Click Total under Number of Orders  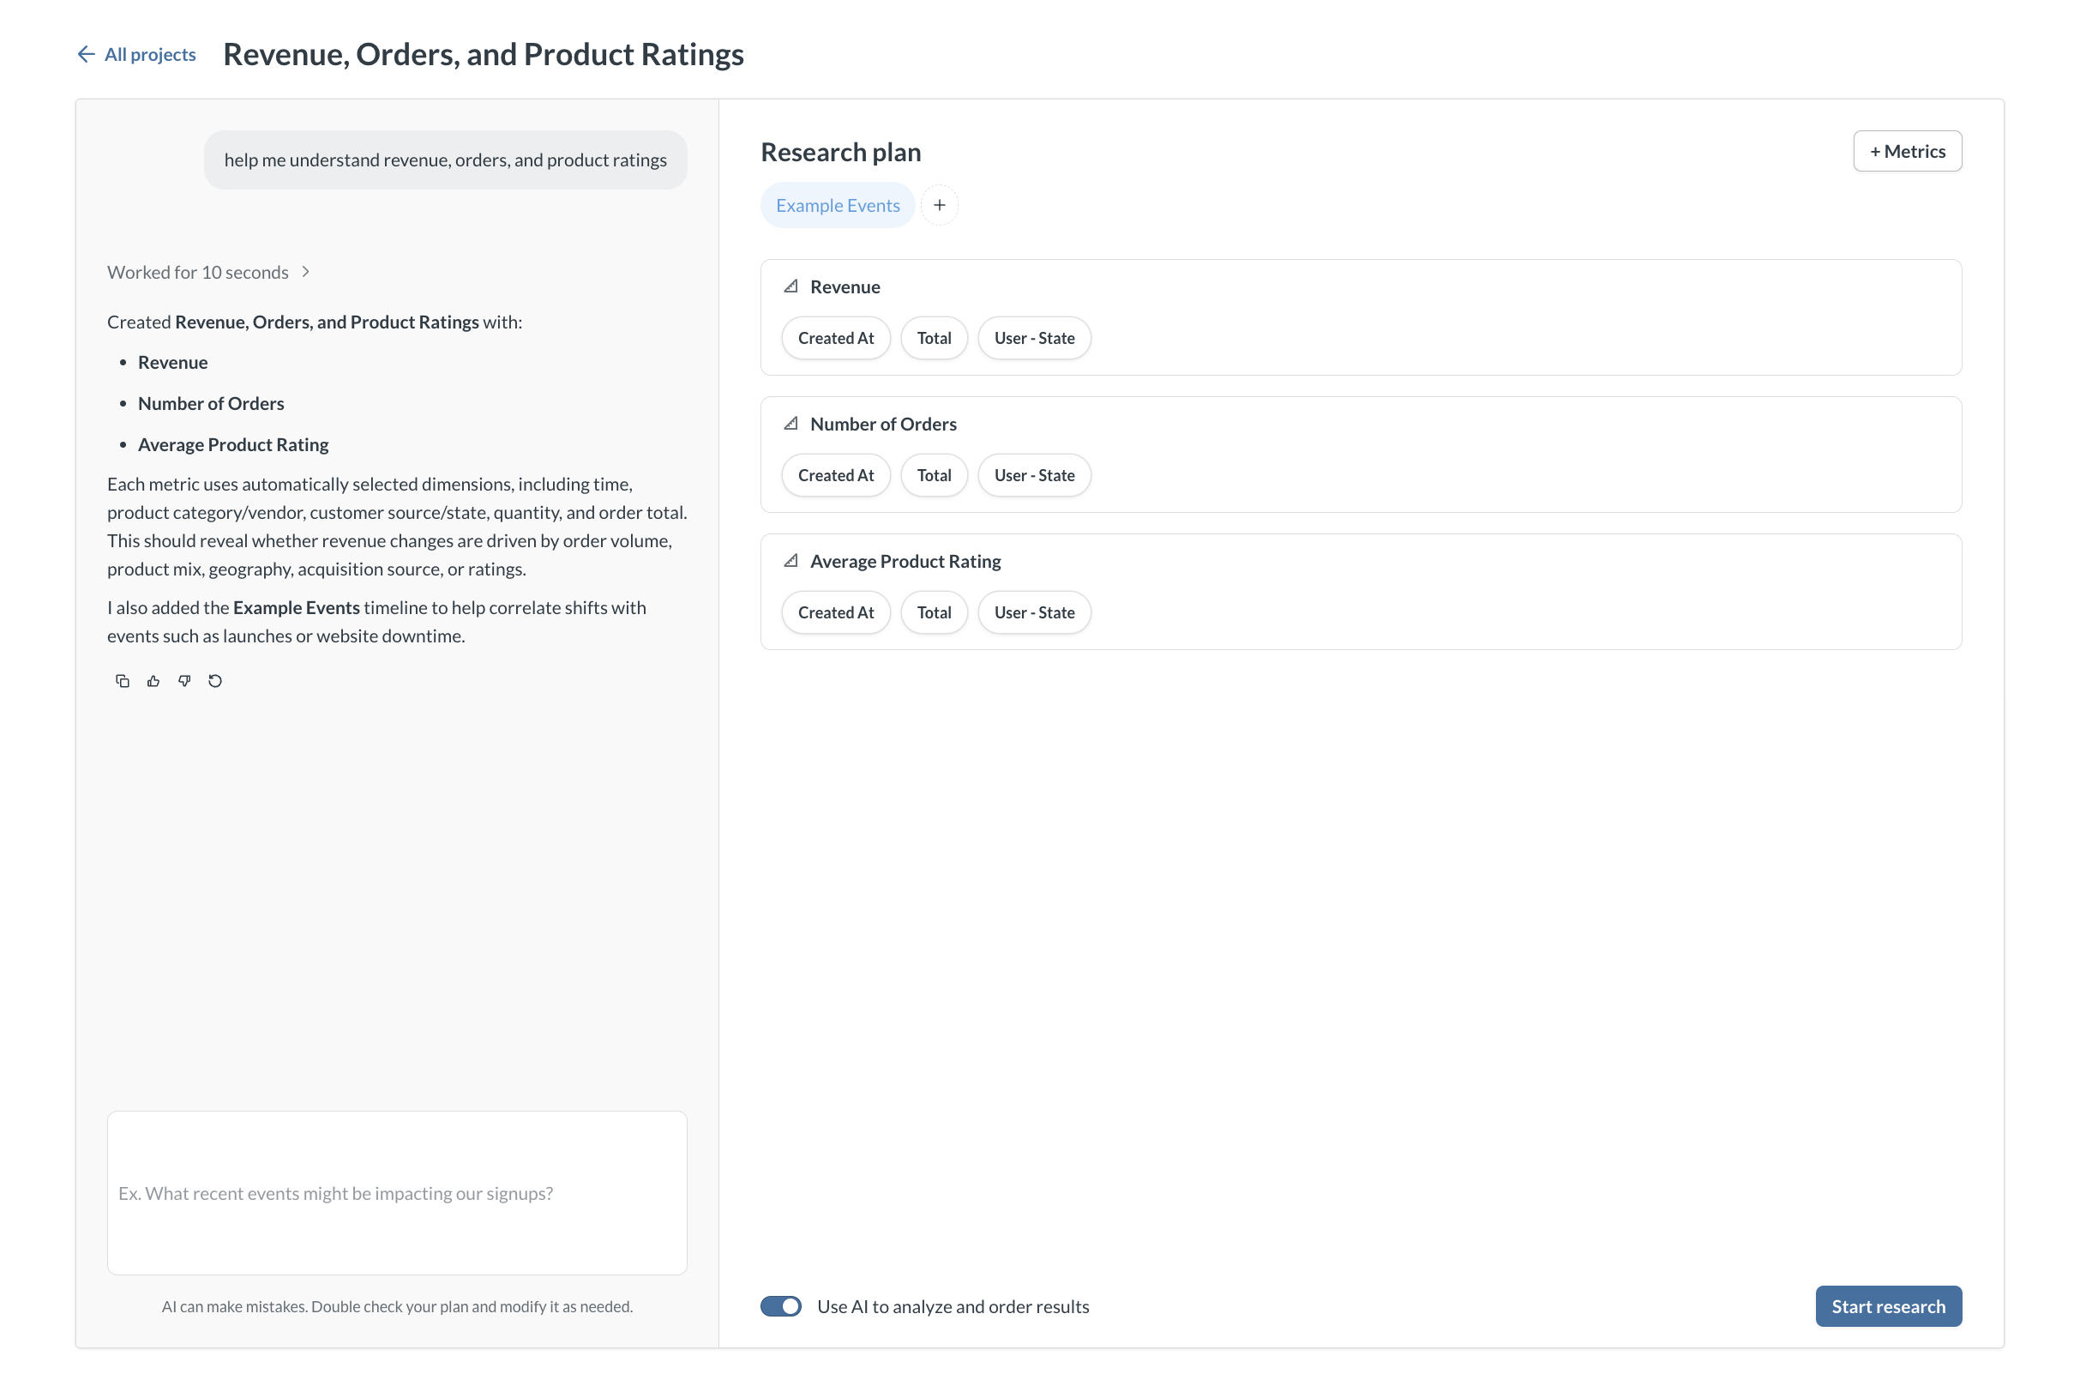[934, 475]
